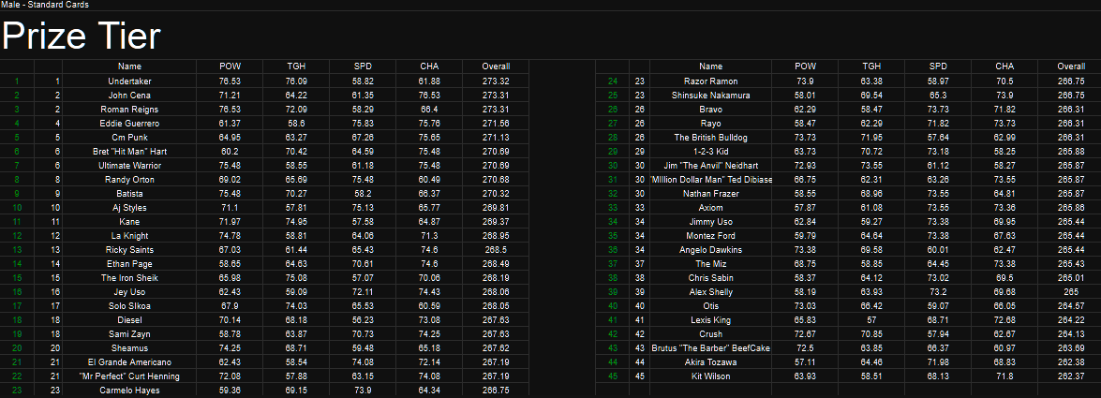The height and width of the screenshot is (398, 1101).
Task: Select the 'Otis' name cell
Action: pyautogui.click(x=710, y=306)
